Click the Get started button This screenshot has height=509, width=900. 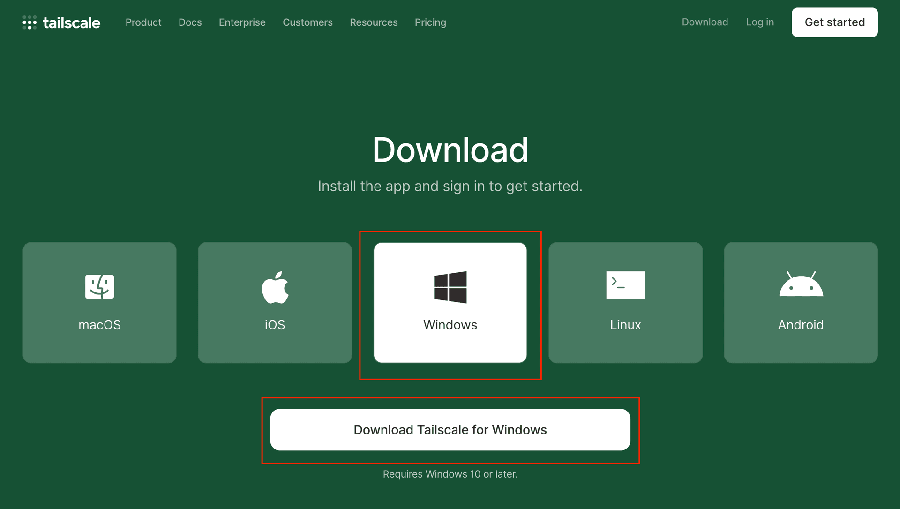coord(834,22)
